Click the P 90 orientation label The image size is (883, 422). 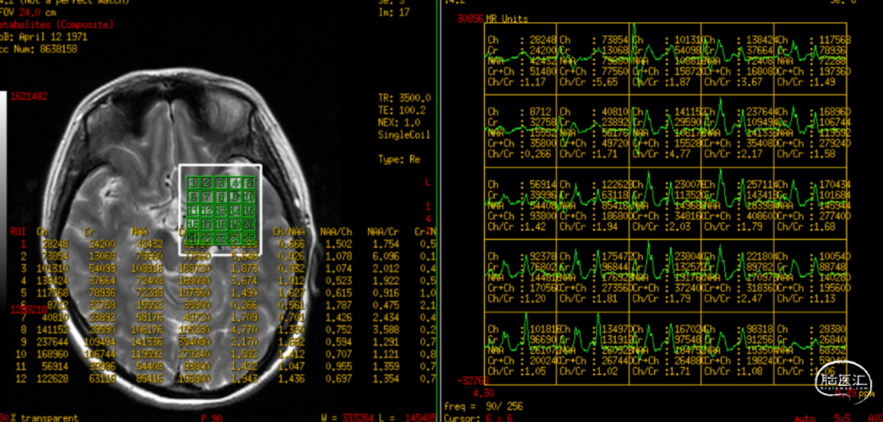pos(212,418)
